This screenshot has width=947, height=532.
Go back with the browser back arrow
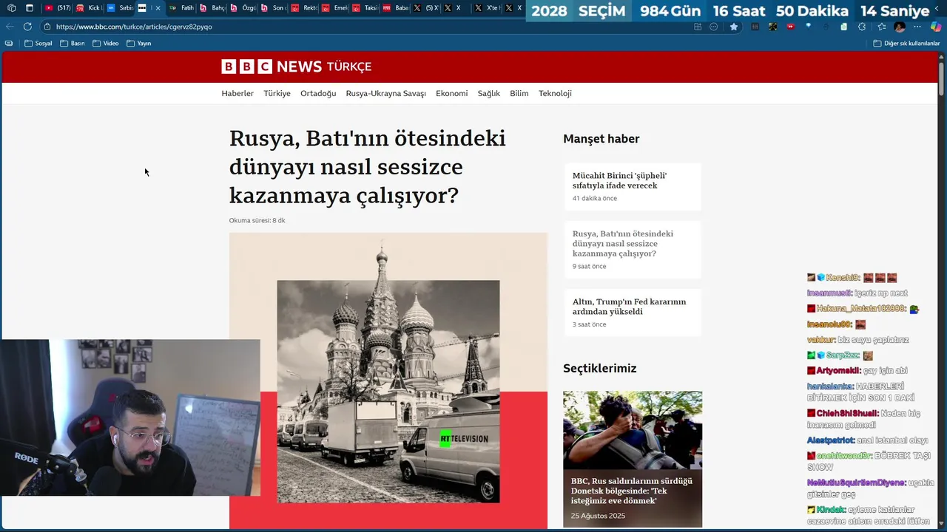(10, 27)
